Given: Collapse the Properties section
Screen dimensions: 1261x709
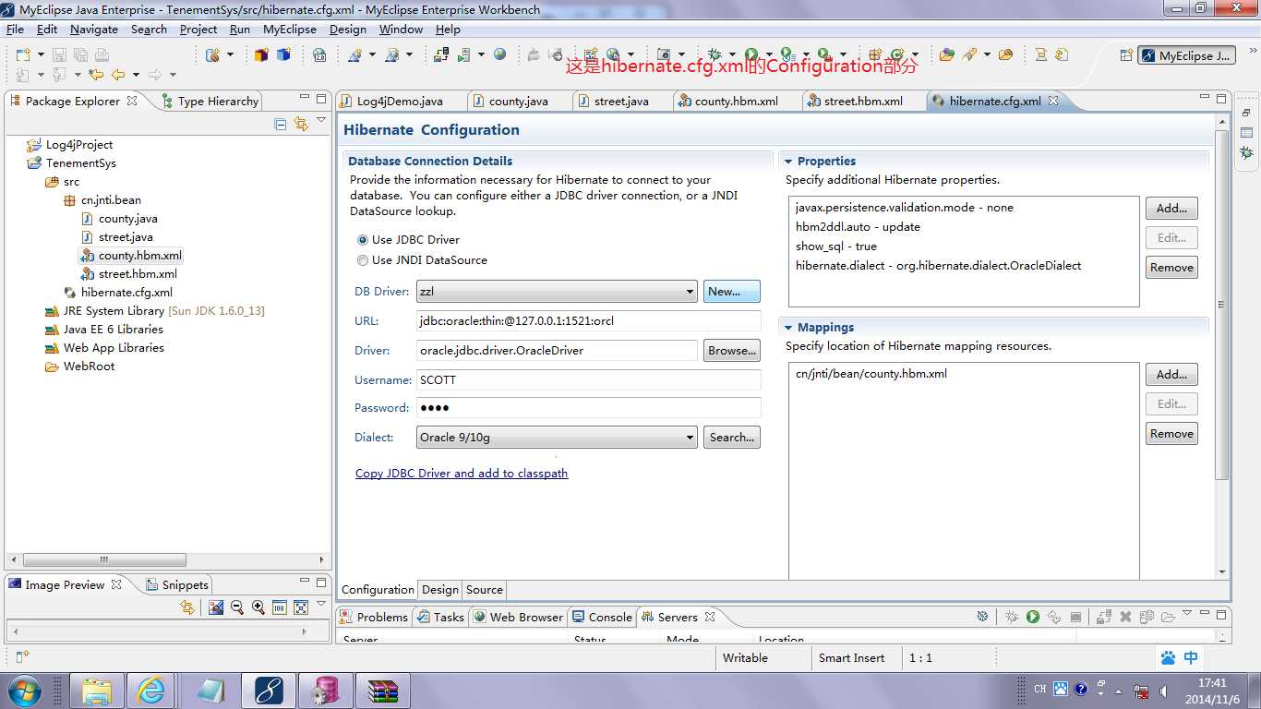Looking at the screenshot, I should pyautogui.click(x=788, y=162).
